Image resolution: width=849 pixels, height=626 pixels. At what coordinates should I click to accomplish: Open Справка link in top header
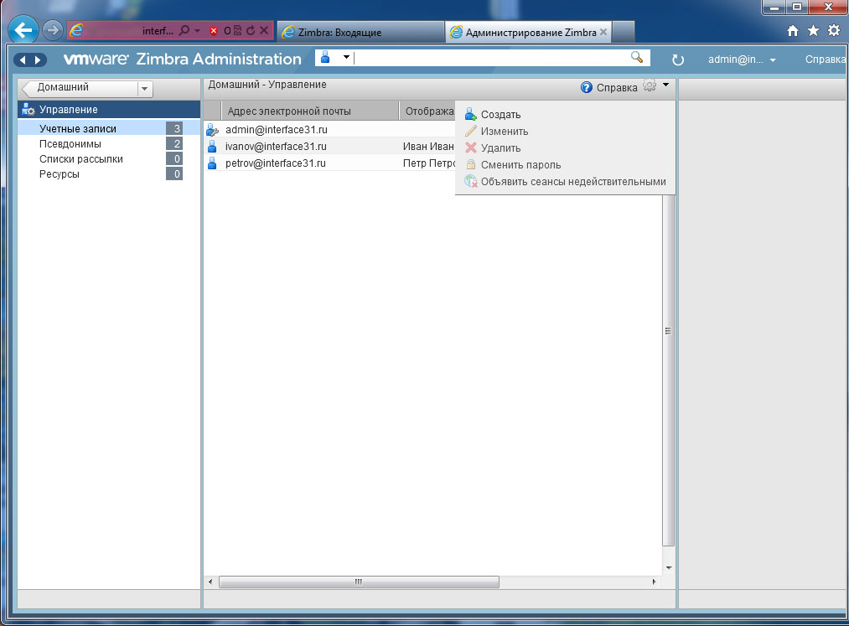826,59
